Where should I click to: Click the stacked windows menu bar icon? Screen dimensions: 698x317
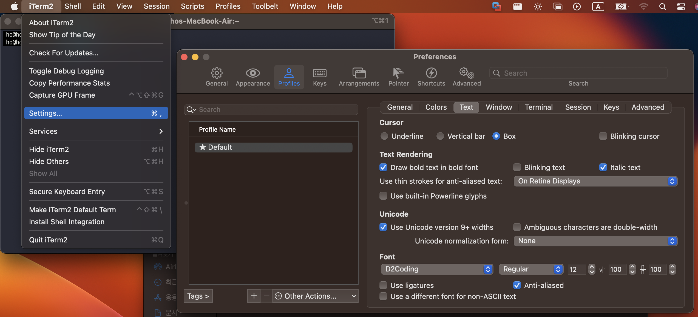[557, 6]
